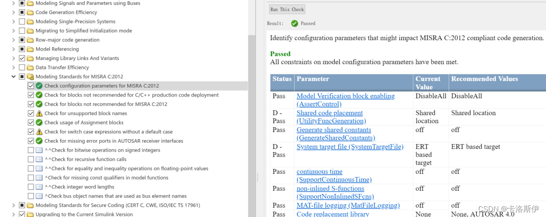546x217 pixels.
Task: Click document icon beside integer word lengths check
Action: [x=39, y=187]
